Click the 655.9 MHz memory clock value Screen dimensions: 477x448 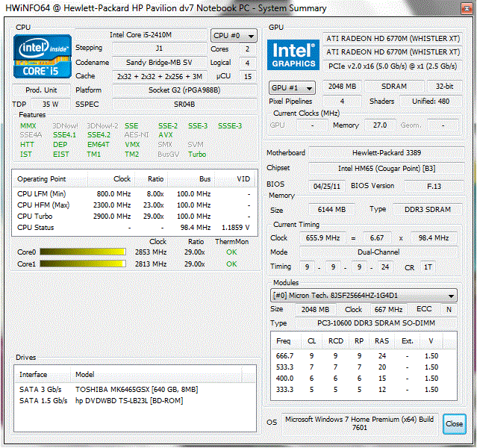coord(322,238)
